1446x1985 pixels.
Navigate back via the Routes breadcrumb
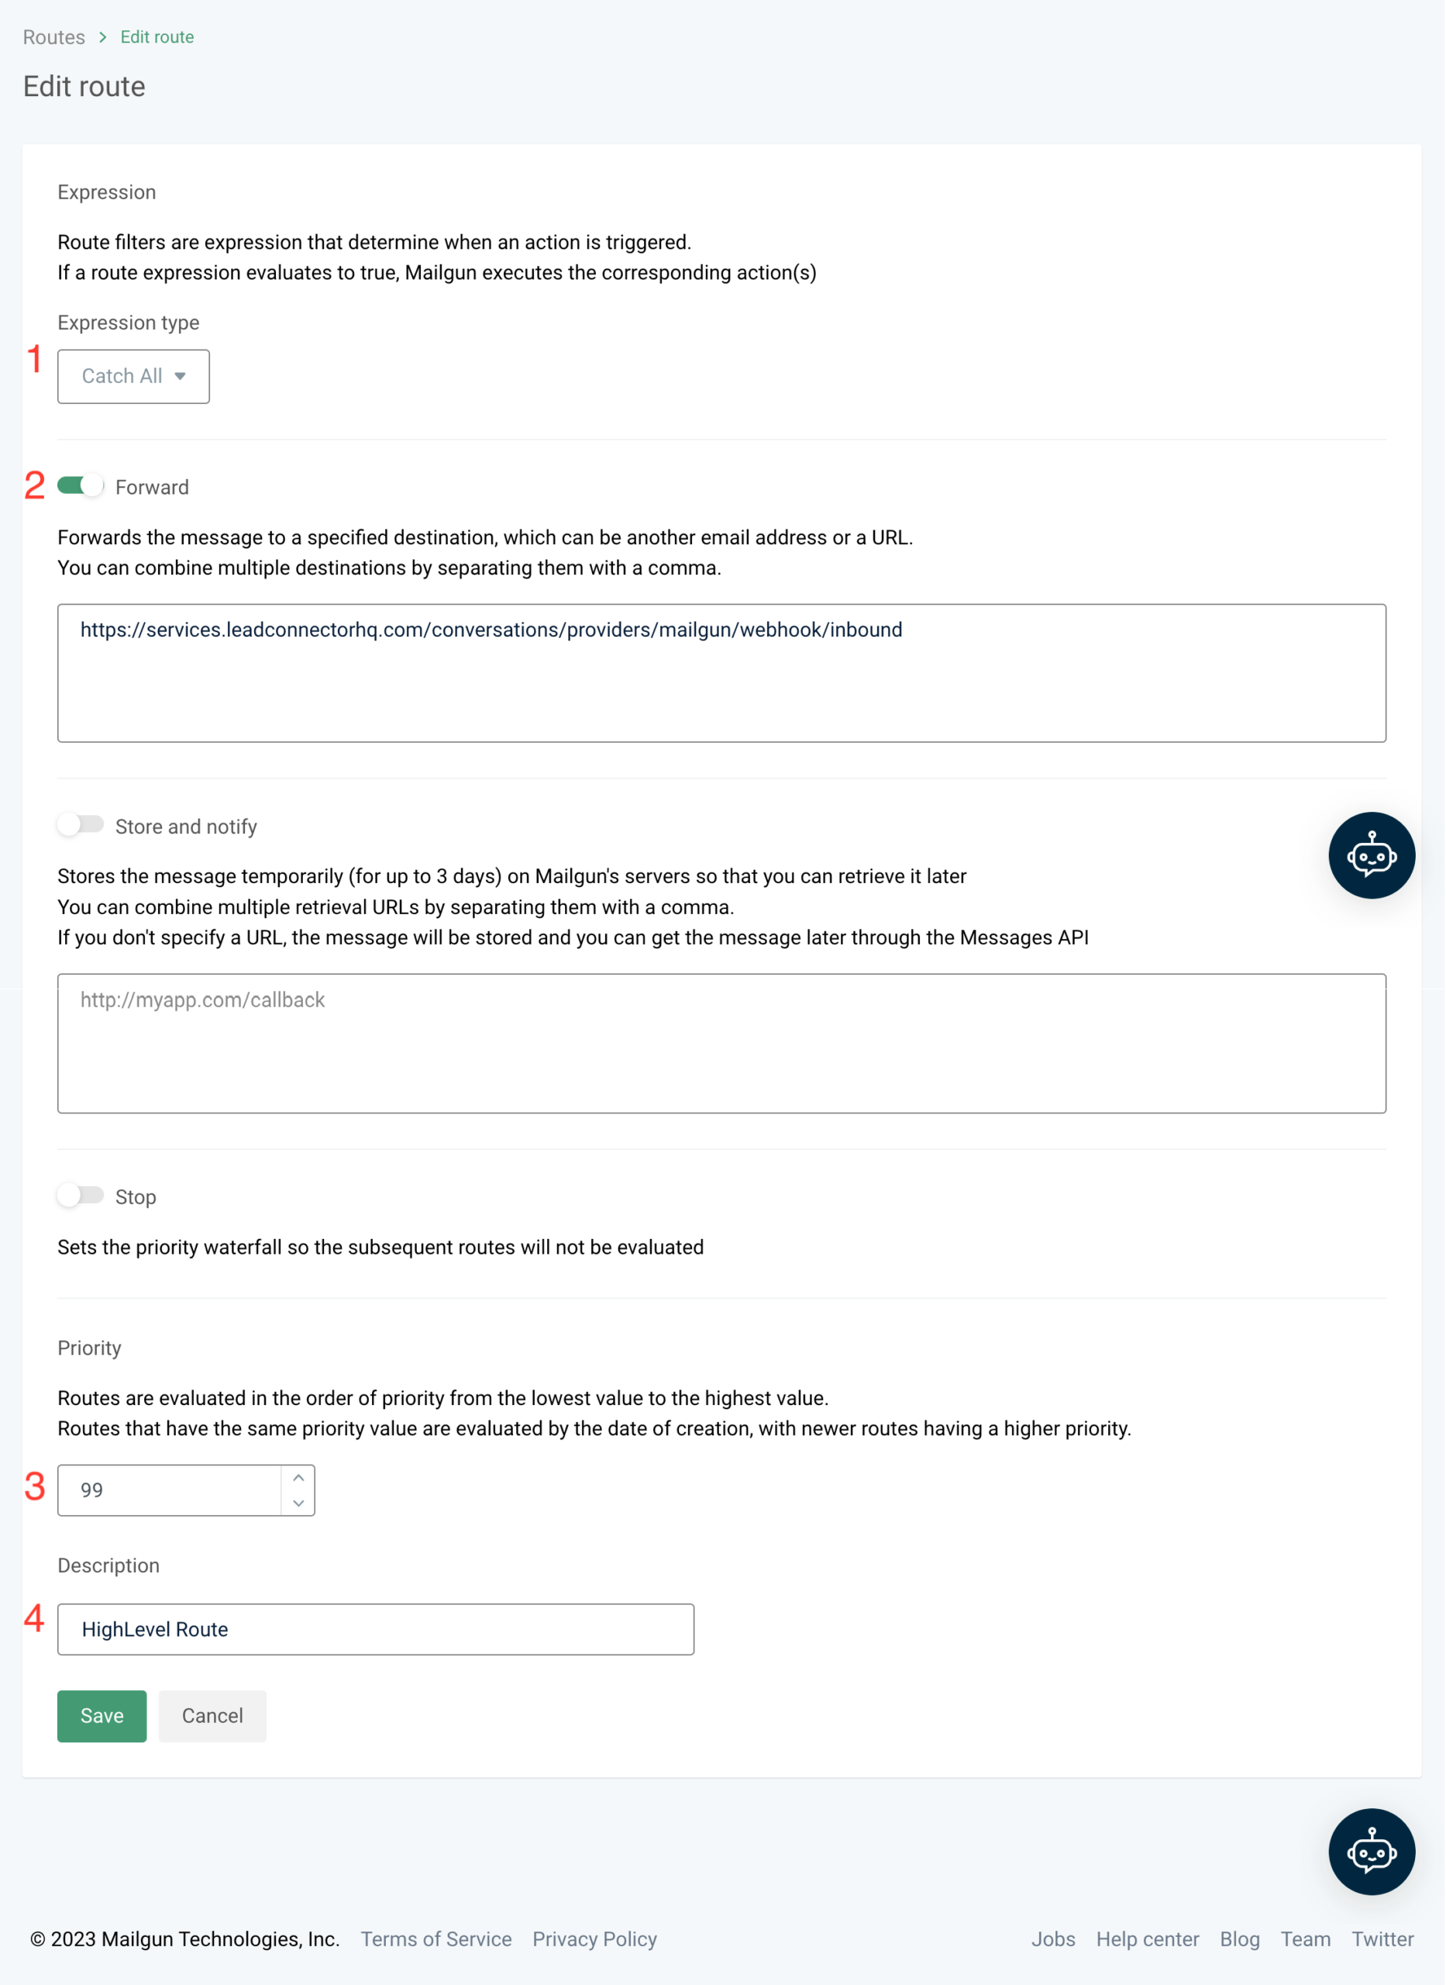53,36
